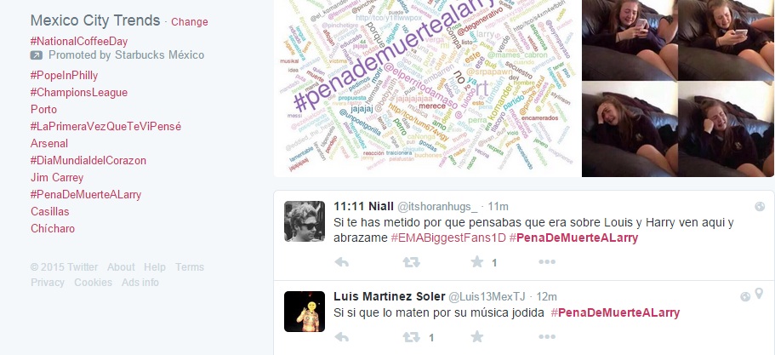Open the Privacy footer link
This screenshot has height=355, width=775.
[48, 283]
